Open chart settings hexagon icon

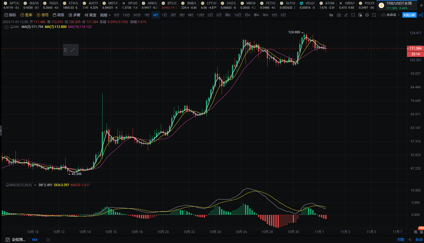tap(367, 15)
